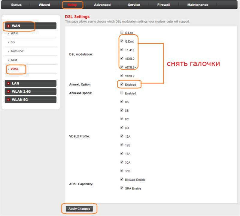
Task: Click the Apply Changes button
Action: (79, 209)
